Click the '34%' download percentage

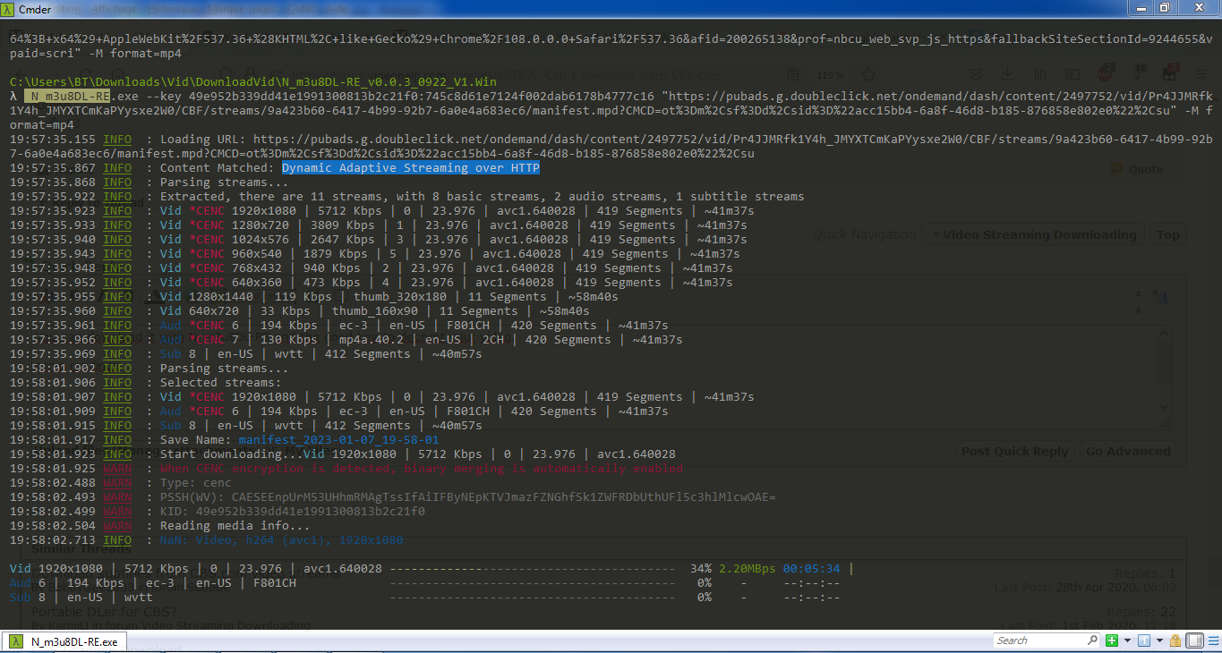(701, 569)
